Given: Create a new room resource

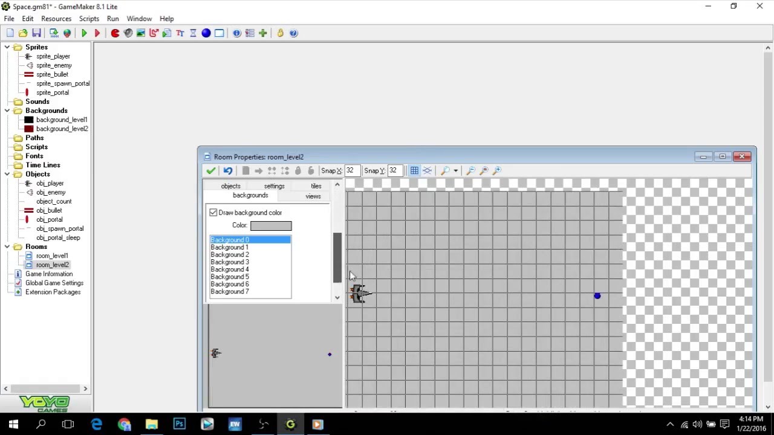Looking at the screenshot, I should point(219,33).
